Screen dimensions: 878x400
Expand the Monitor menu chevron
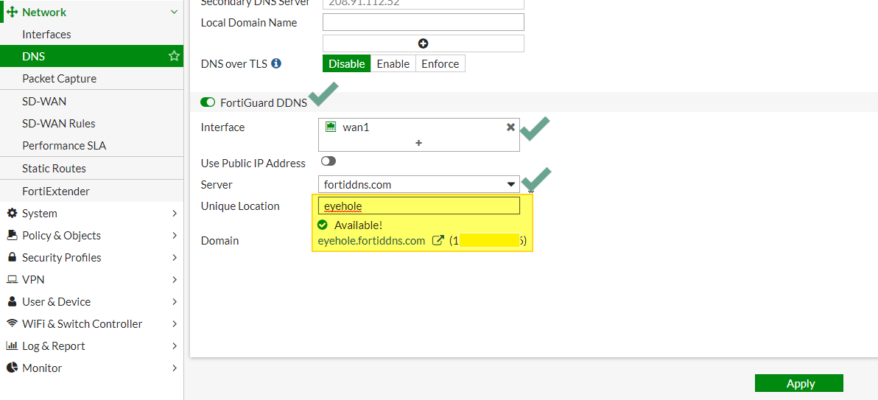coord(175,368)
